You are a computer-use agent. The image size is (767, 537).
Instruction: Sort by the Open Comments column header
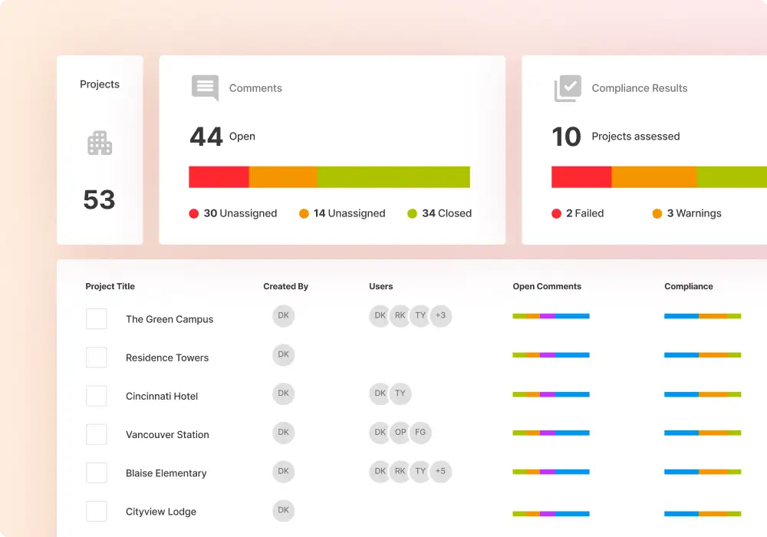click(547, 286)
